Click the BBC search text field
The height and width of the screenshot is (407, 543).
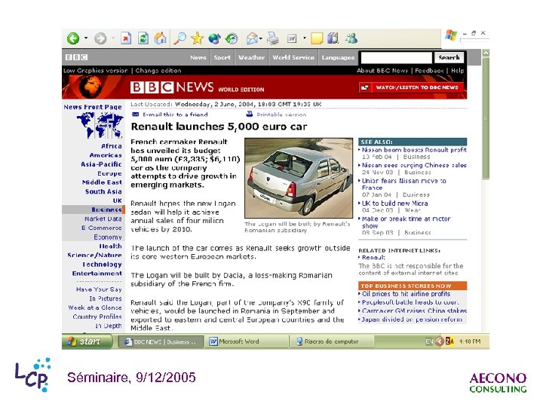(397, 58)
